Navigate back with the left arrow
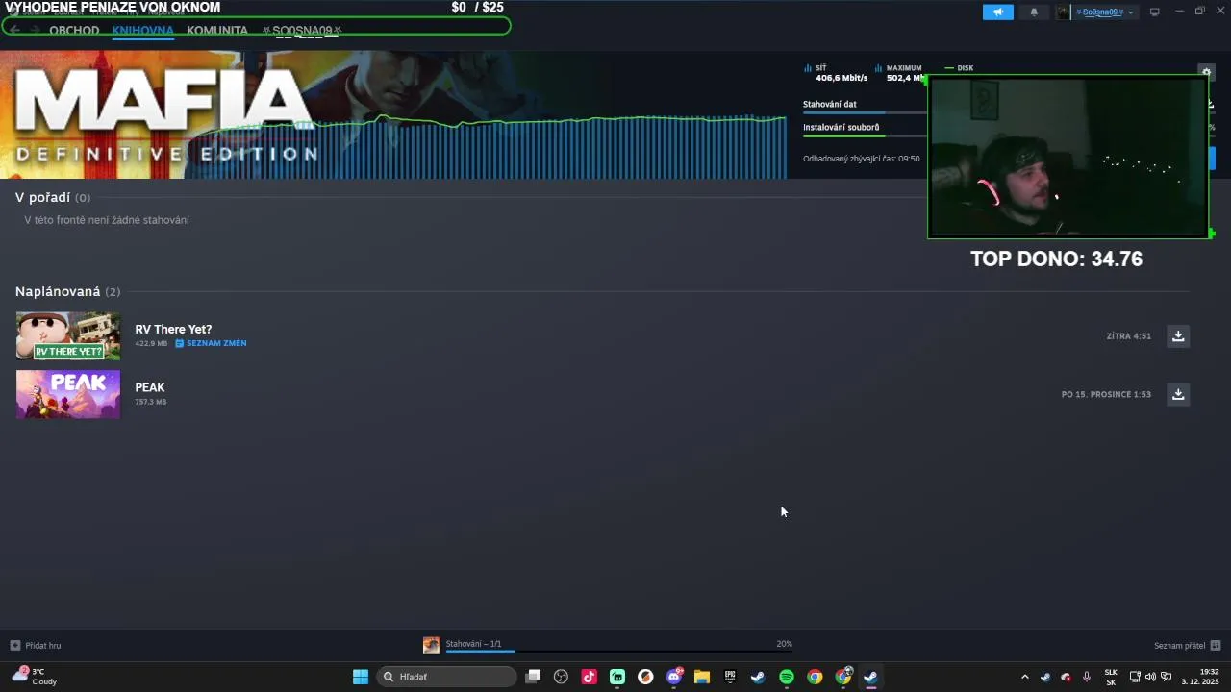 [14, 30]
